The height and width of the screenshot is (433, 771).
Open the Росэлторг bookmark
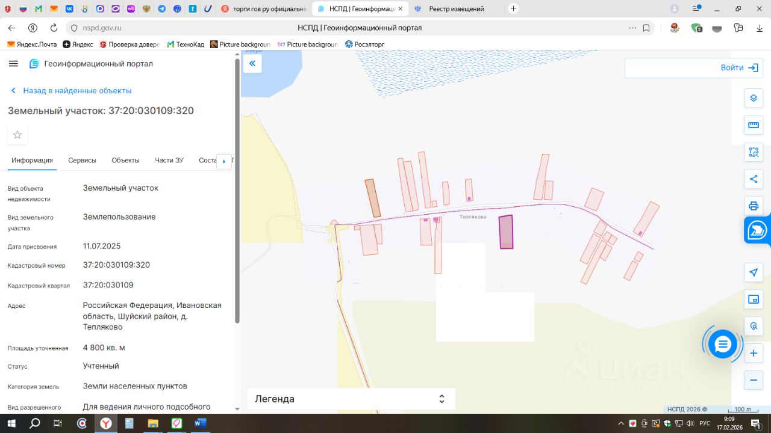tap(364, 45)
